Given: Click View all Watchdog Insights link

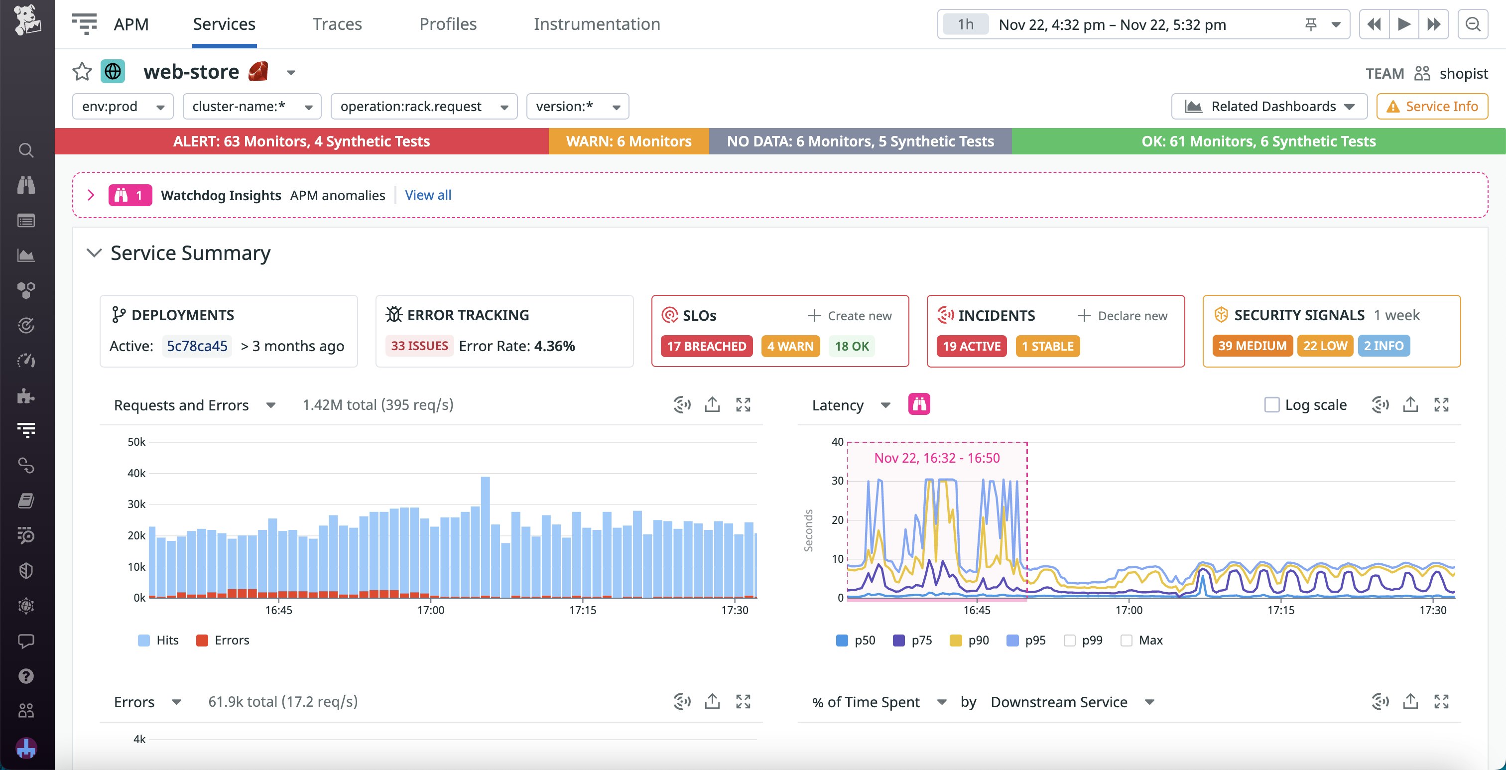Looking at the screenshot, I should (428, 195).
